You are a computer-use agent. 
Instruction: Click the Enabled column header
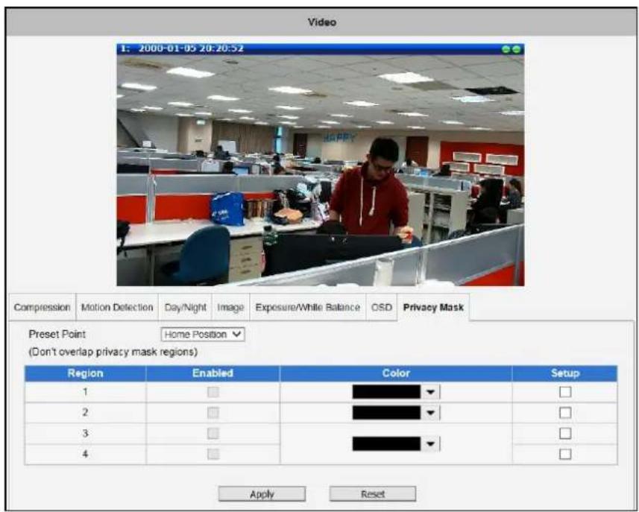click(213, 373)
